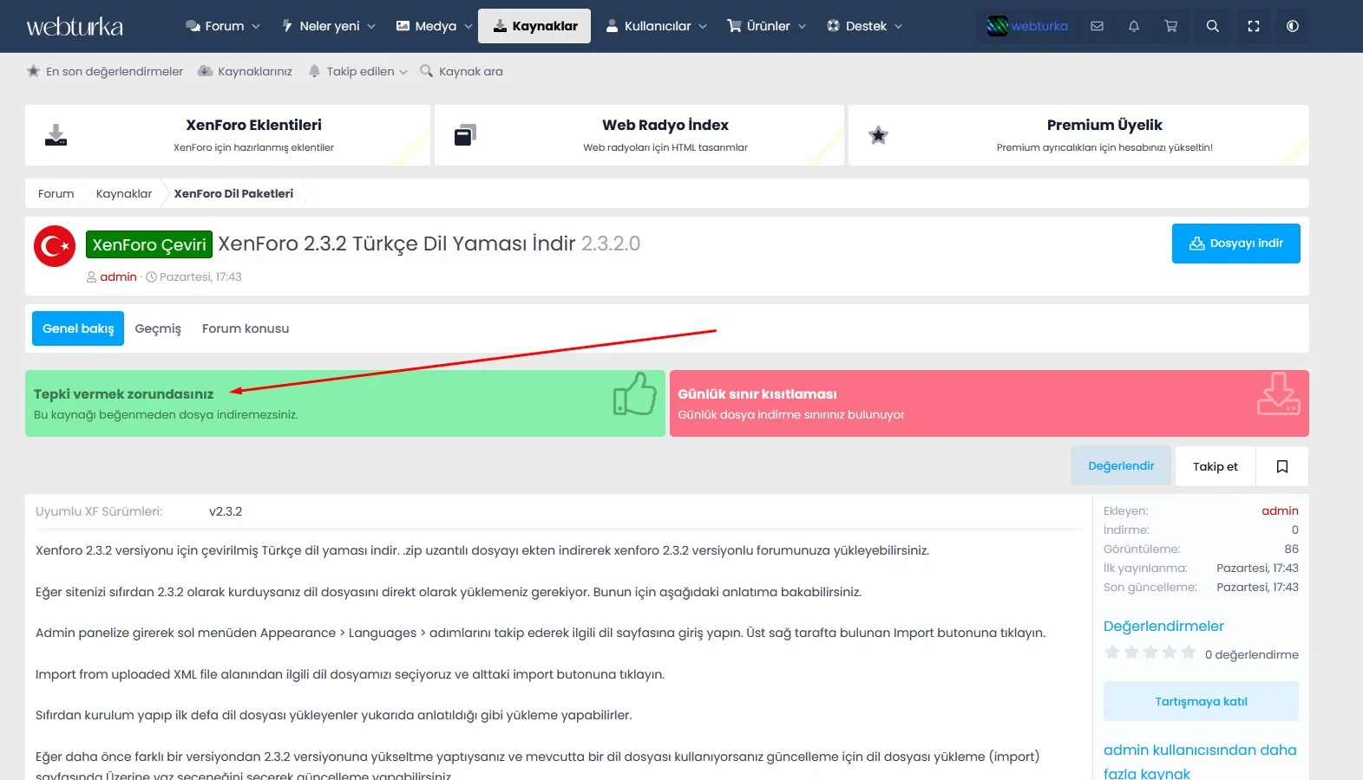Viewport: 1363px width, 780px height.
Task: Click the Dosyayı indir button
Action: [x=1235, y=244]
